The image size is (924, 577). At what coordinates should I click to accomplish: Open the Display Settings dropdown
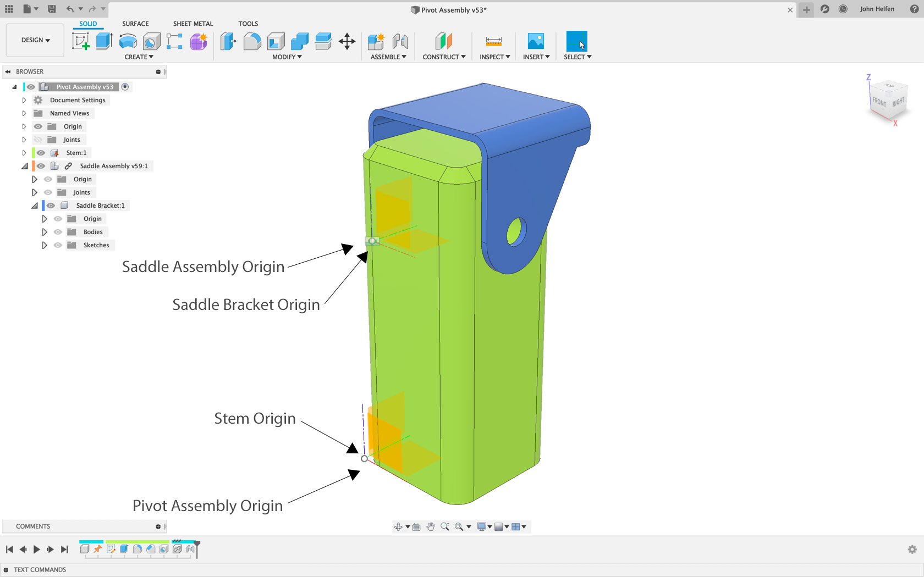point(482,526)
